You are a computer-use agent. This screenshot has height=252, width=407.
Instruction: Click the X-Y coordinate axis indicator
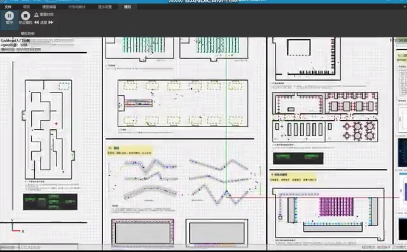(x=14, y=227)
